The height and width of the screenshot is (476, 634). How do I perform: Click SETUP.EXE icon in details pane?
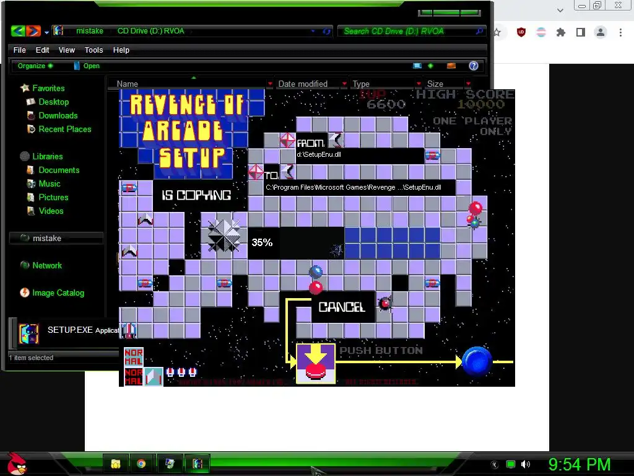(x=28, y=334)
